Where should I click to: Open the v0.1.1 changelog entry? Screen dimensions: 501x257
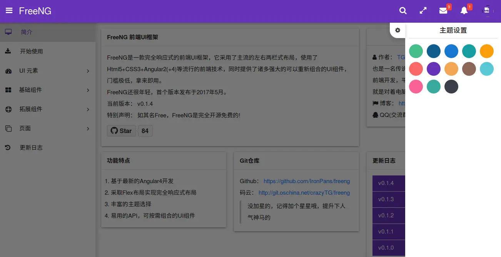(x=389, y=232)
